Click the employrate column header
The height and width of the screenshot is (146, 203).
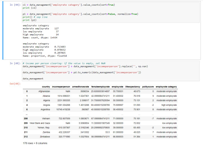(117, 87)
